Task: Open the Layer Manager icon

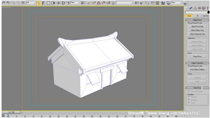Action: 147,3
